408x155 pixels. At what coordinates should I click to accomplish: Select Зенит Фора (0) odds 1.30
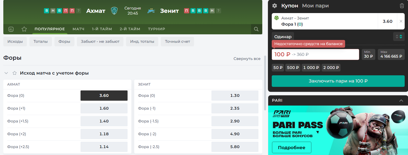(235, 96)
